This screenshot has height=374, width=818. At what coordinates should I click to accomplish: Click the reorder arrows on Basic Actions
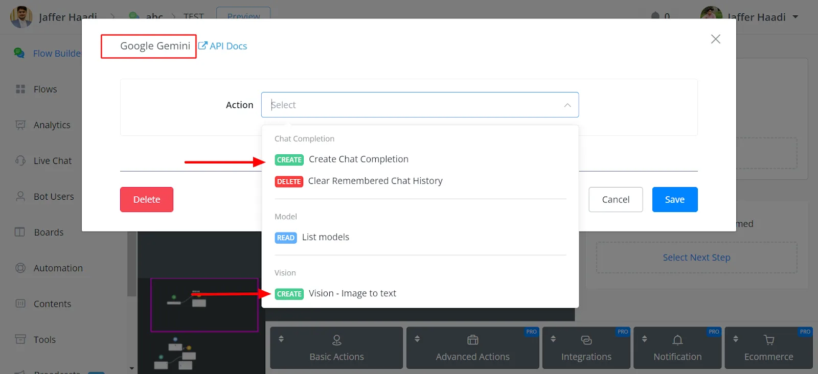coord(281,339)
